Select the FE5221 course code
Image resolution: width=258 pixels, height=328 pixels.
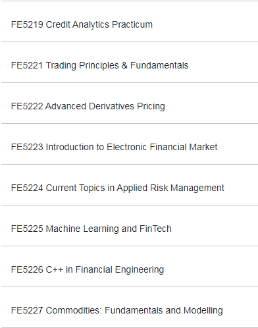click(x=27, y=65)
